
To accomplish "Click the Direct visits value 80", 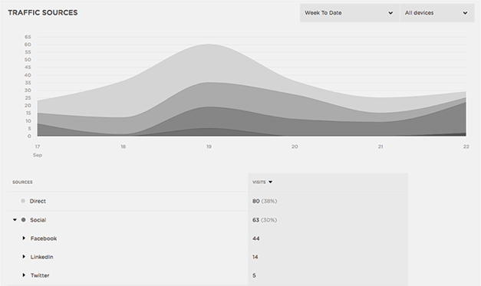I will click(x=256, y=201).
